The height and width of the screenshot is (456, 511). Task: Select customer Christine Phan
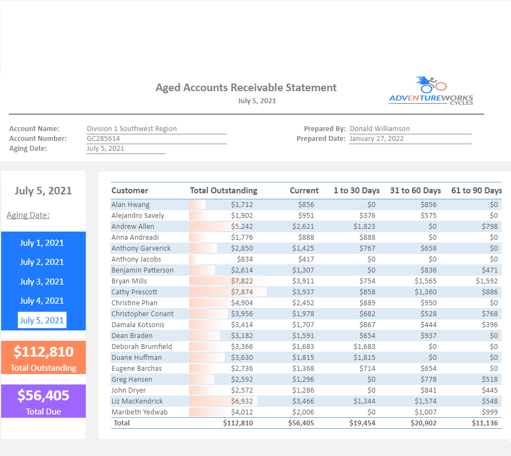(x=134, y=303)
